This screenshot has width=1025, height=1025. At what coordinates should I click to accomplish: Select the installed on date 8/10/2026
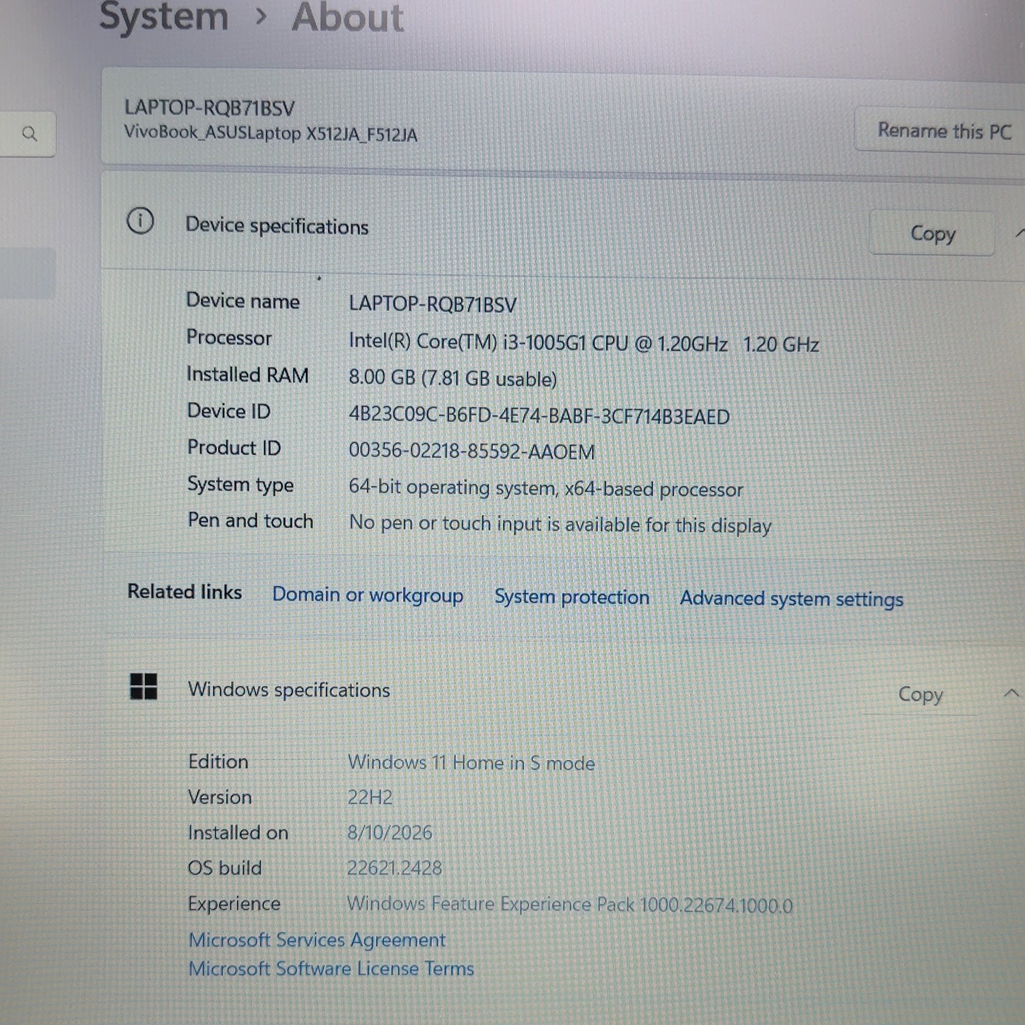point(389,833)
